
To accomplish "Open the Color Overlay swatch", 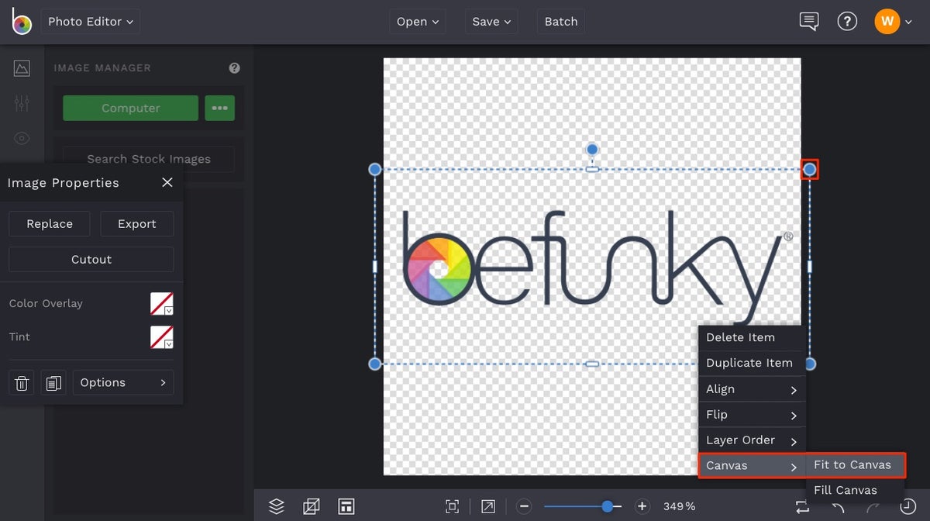I will pos(161,303).
